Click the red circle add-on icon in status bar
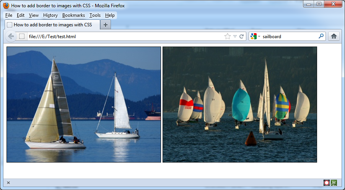Image resolution: width=345 pixels, height=190 pixels. 327,183
